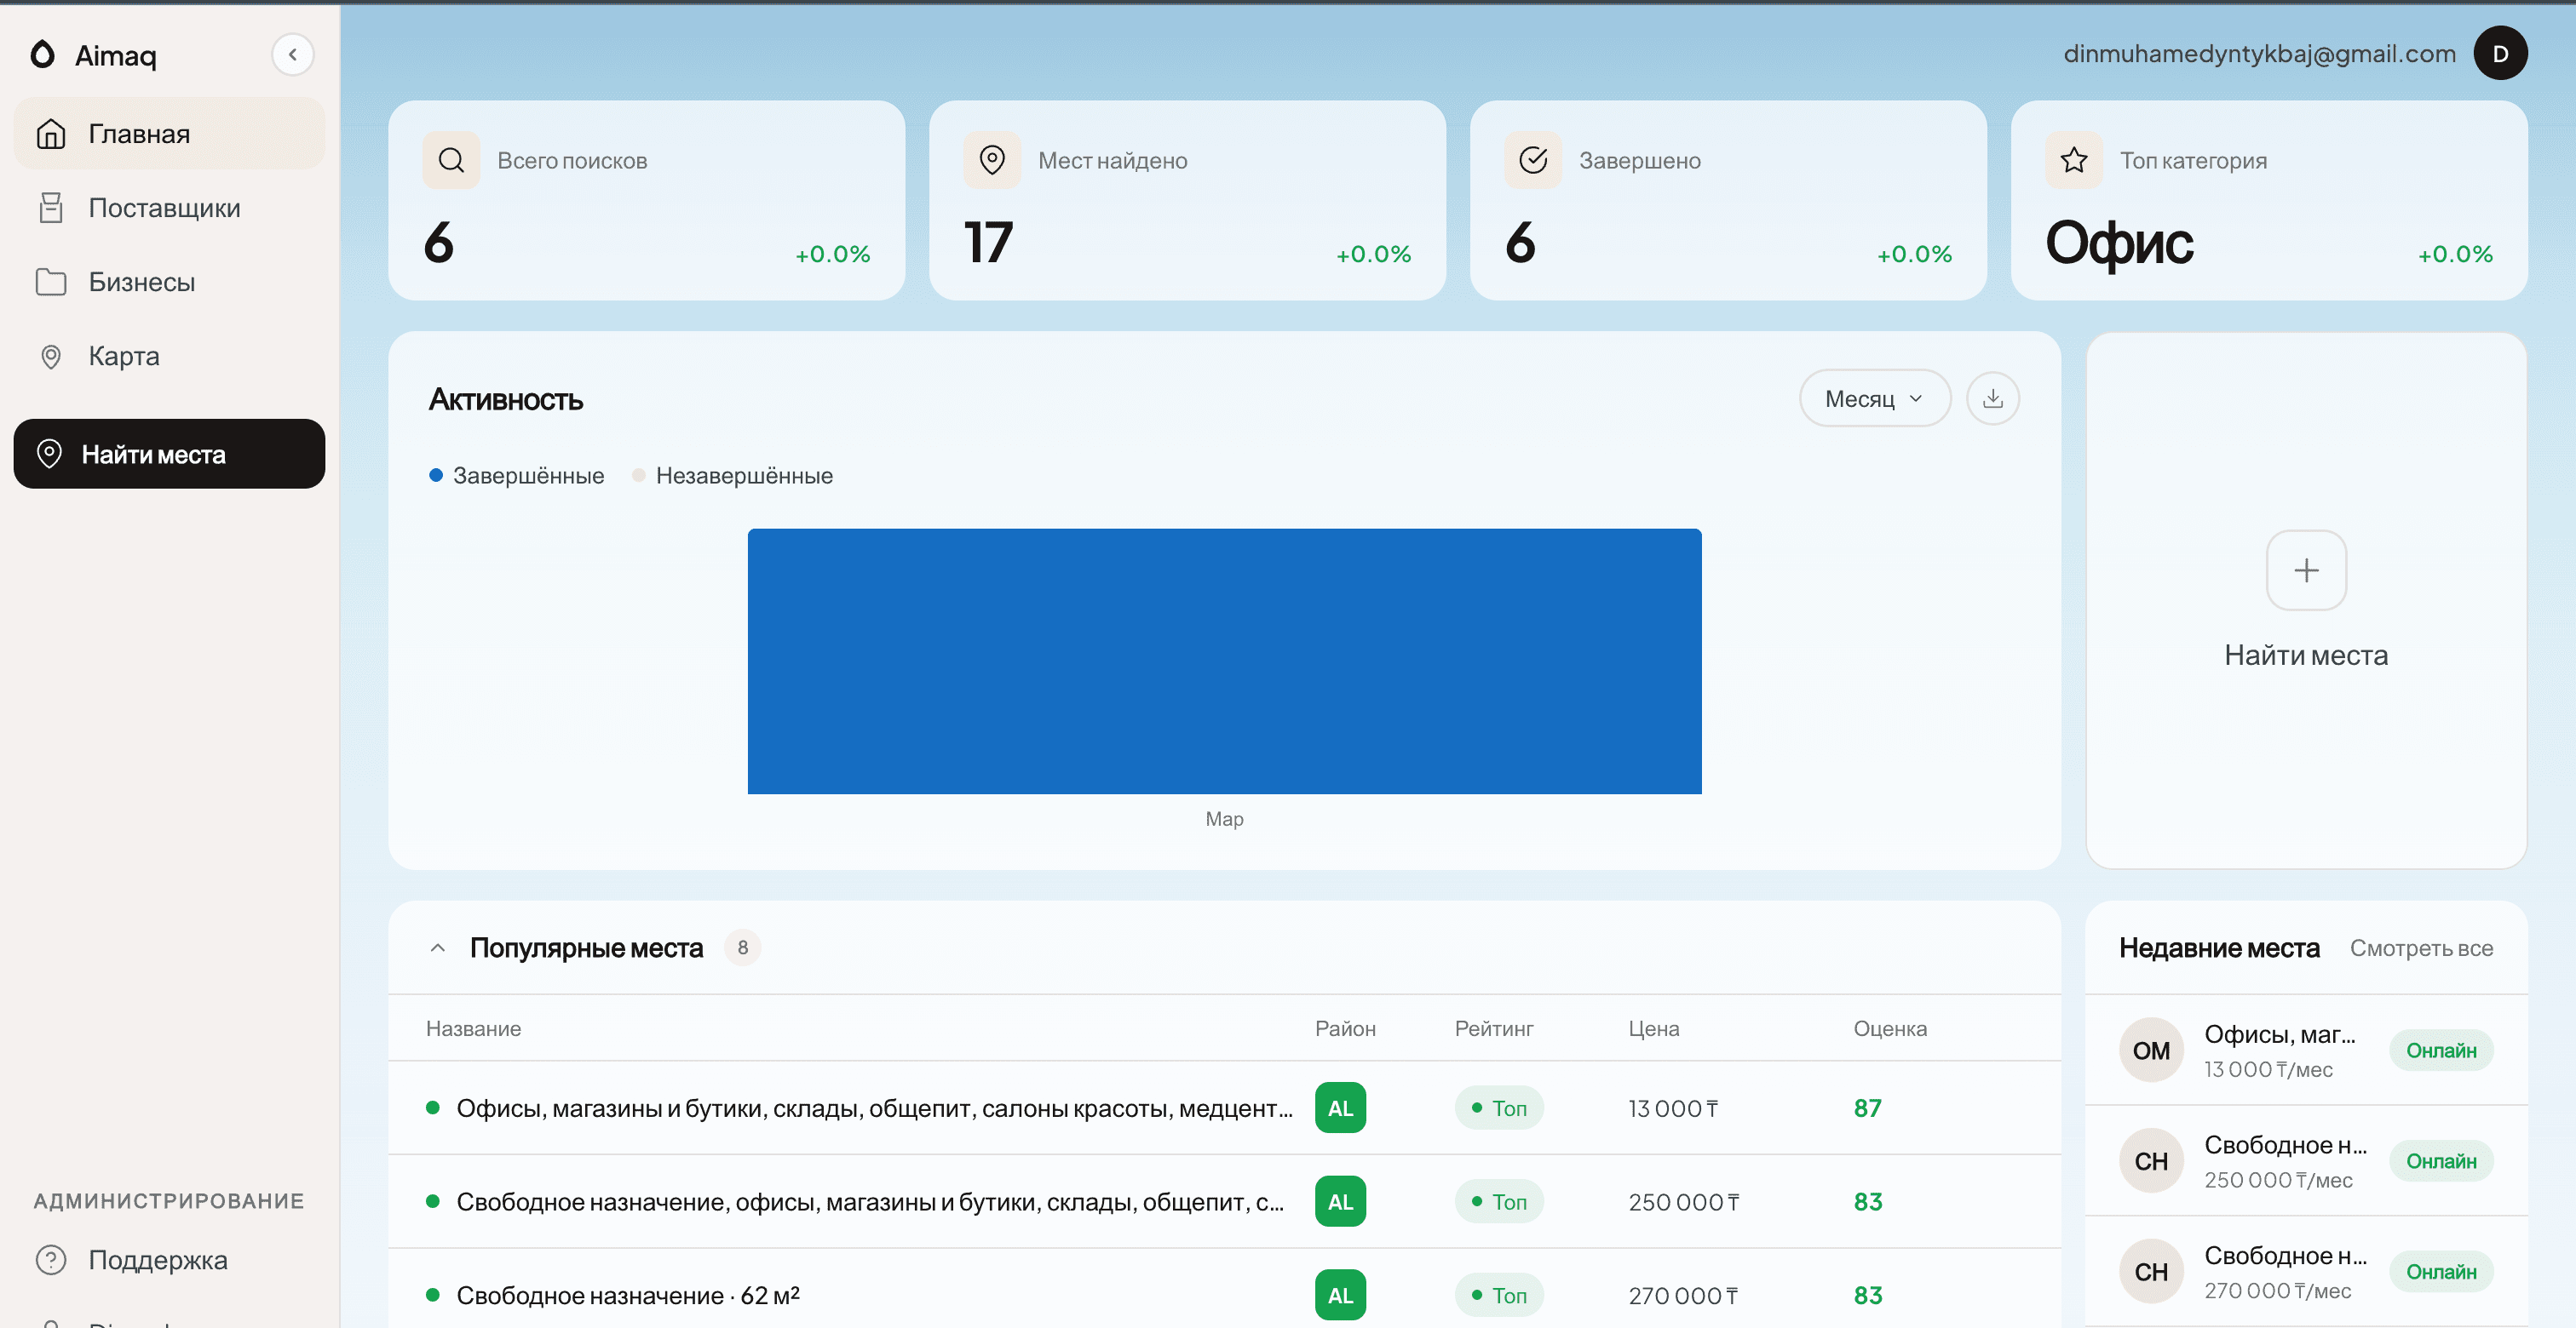Click the search icon on Всего поисков card
Image resolution: width=2576 pixels, height=1328 pixels.
click(x=451, y=160)
